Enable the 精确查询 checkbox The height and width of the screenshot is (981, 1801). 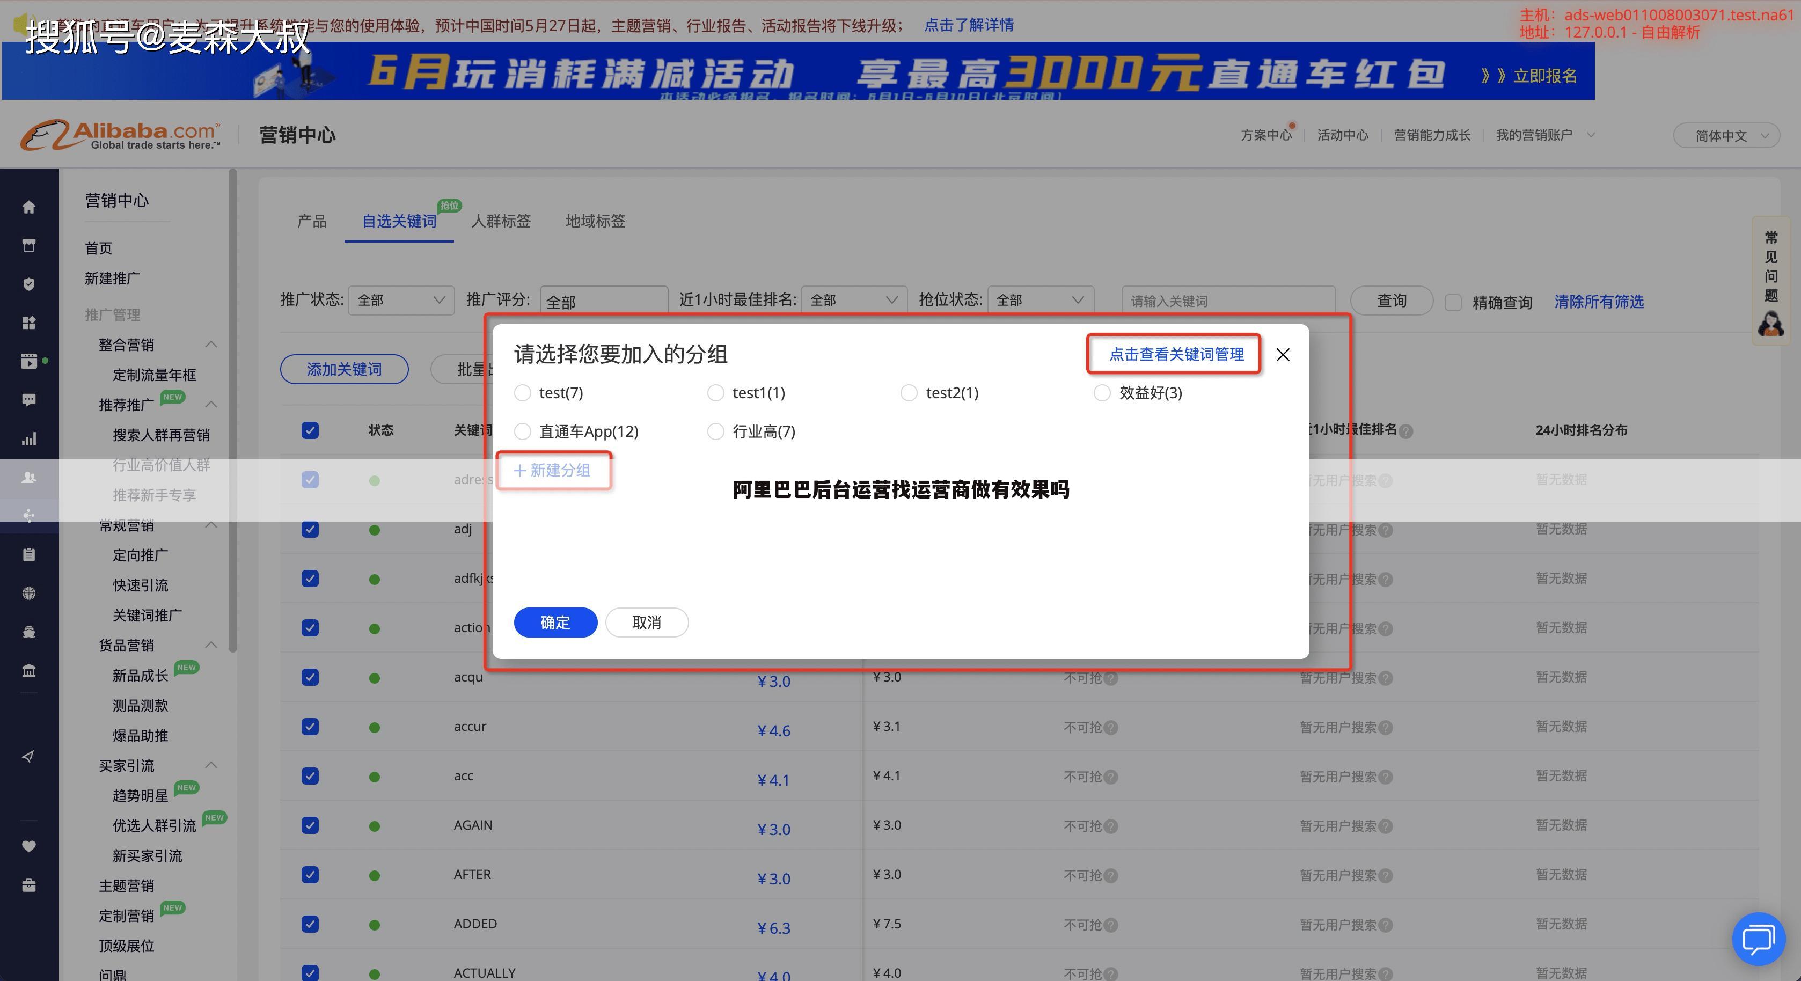tap(1453, 302)
